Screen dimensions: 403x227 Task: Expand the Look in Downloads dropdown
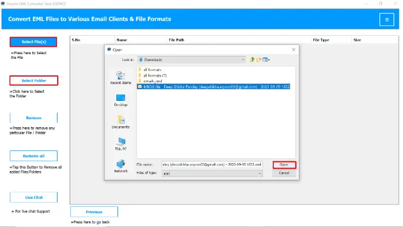243,60
